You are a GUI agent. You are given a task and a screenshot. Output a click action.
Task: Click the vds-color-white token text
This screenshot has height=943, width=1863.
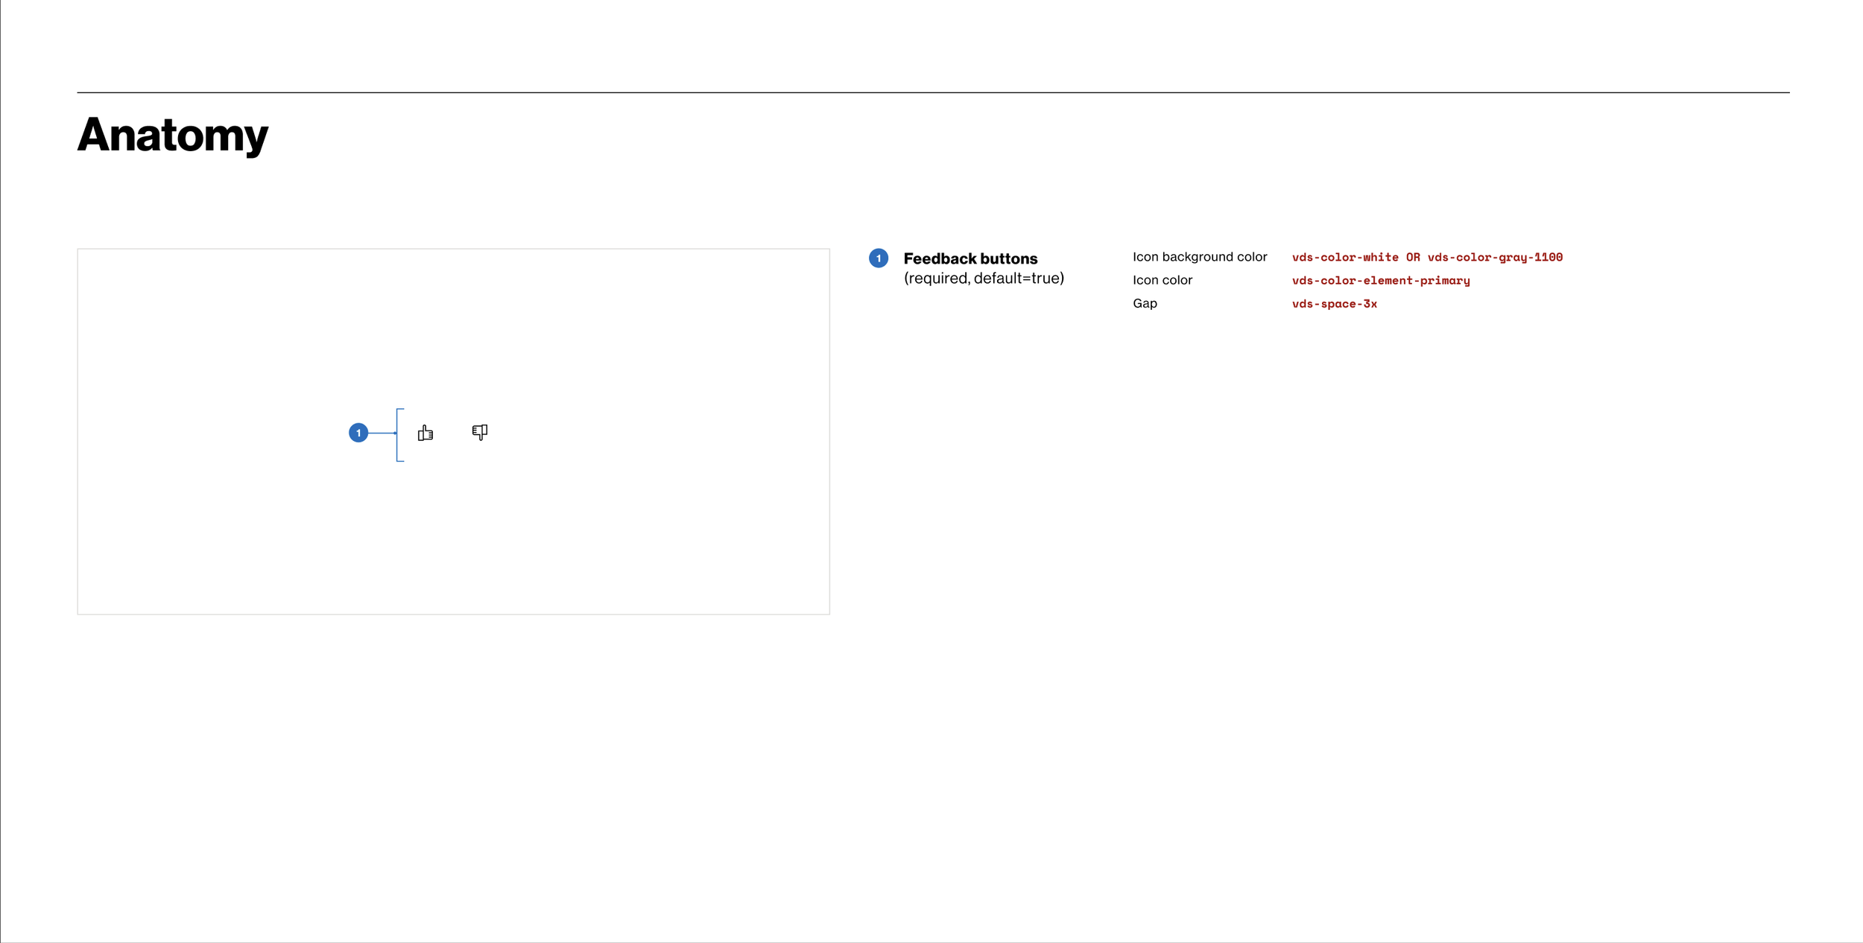(x=1345, y=258)
